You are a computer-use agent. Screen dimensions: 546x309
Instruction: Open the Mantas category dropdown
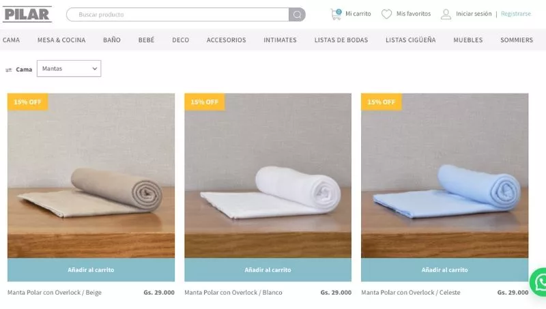coord(69,68)
